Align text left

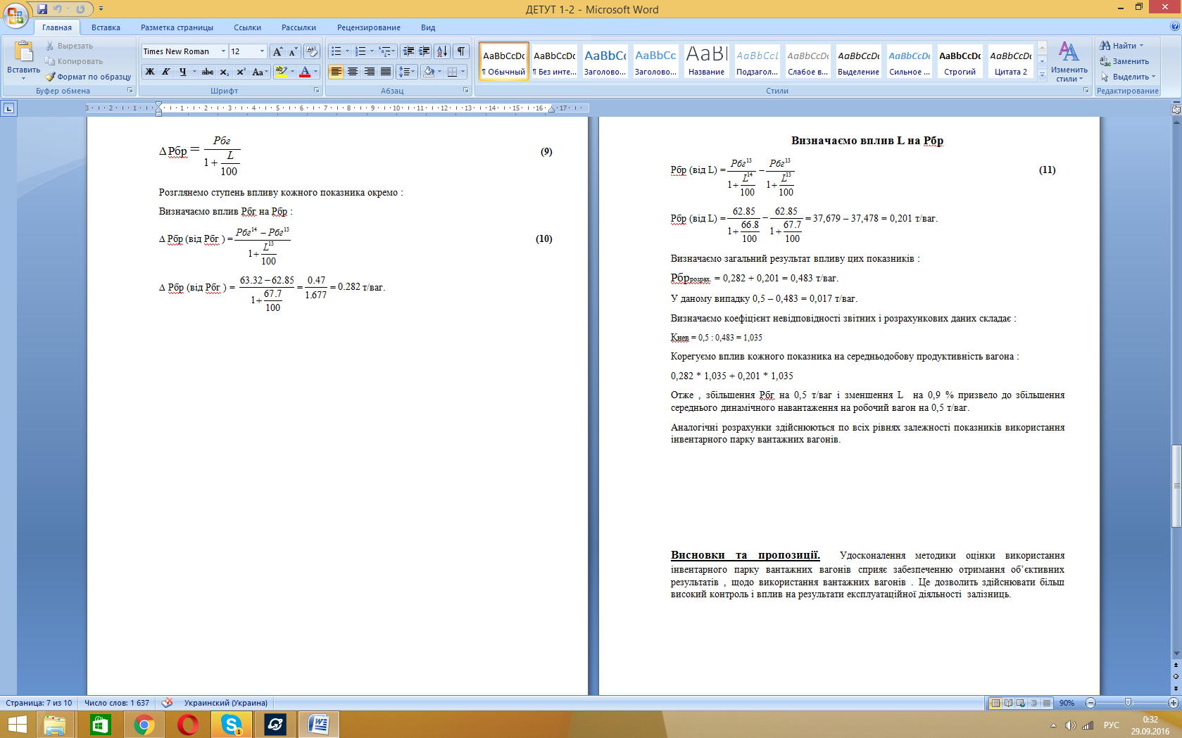point(337,72)
